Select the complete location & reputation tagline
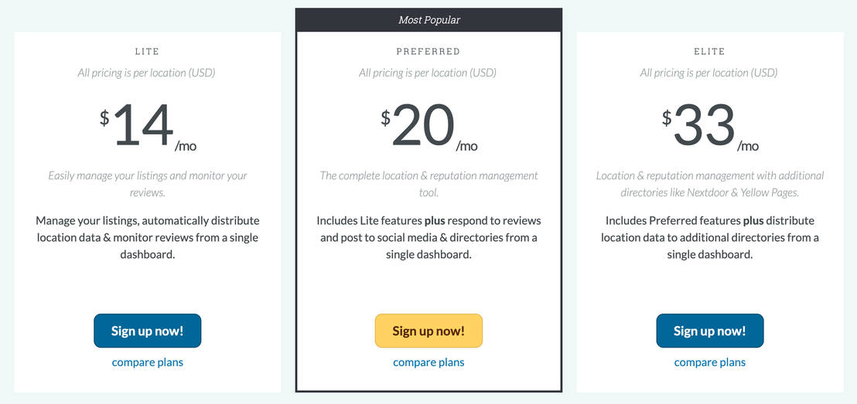The width and height of the screenshot is (857, 404). point(428,184)
